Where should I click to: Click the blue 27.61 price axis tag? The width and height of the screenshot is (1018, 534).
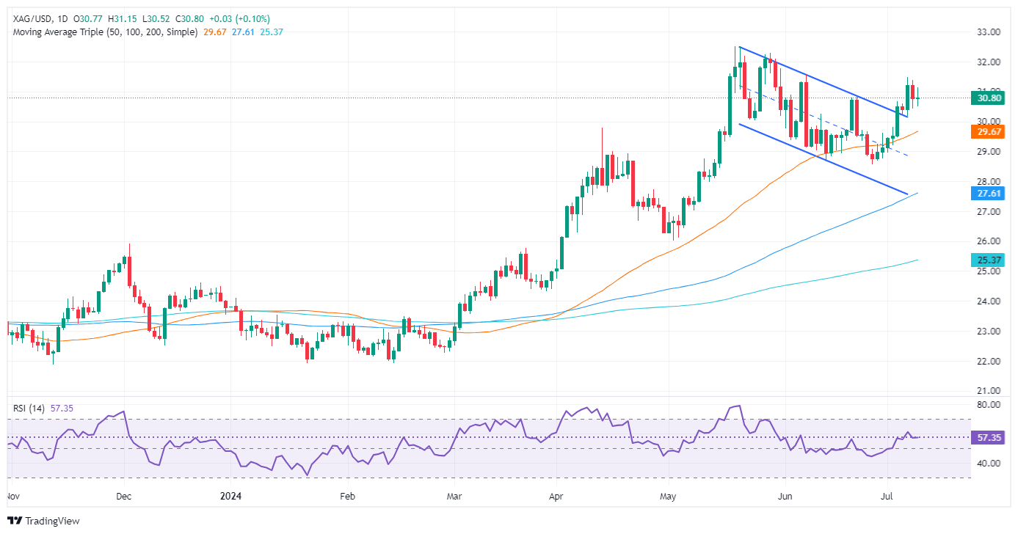pyautogui.click(x=992, y=194)
